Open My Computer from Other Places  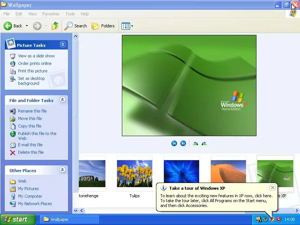tap(30, 196)
